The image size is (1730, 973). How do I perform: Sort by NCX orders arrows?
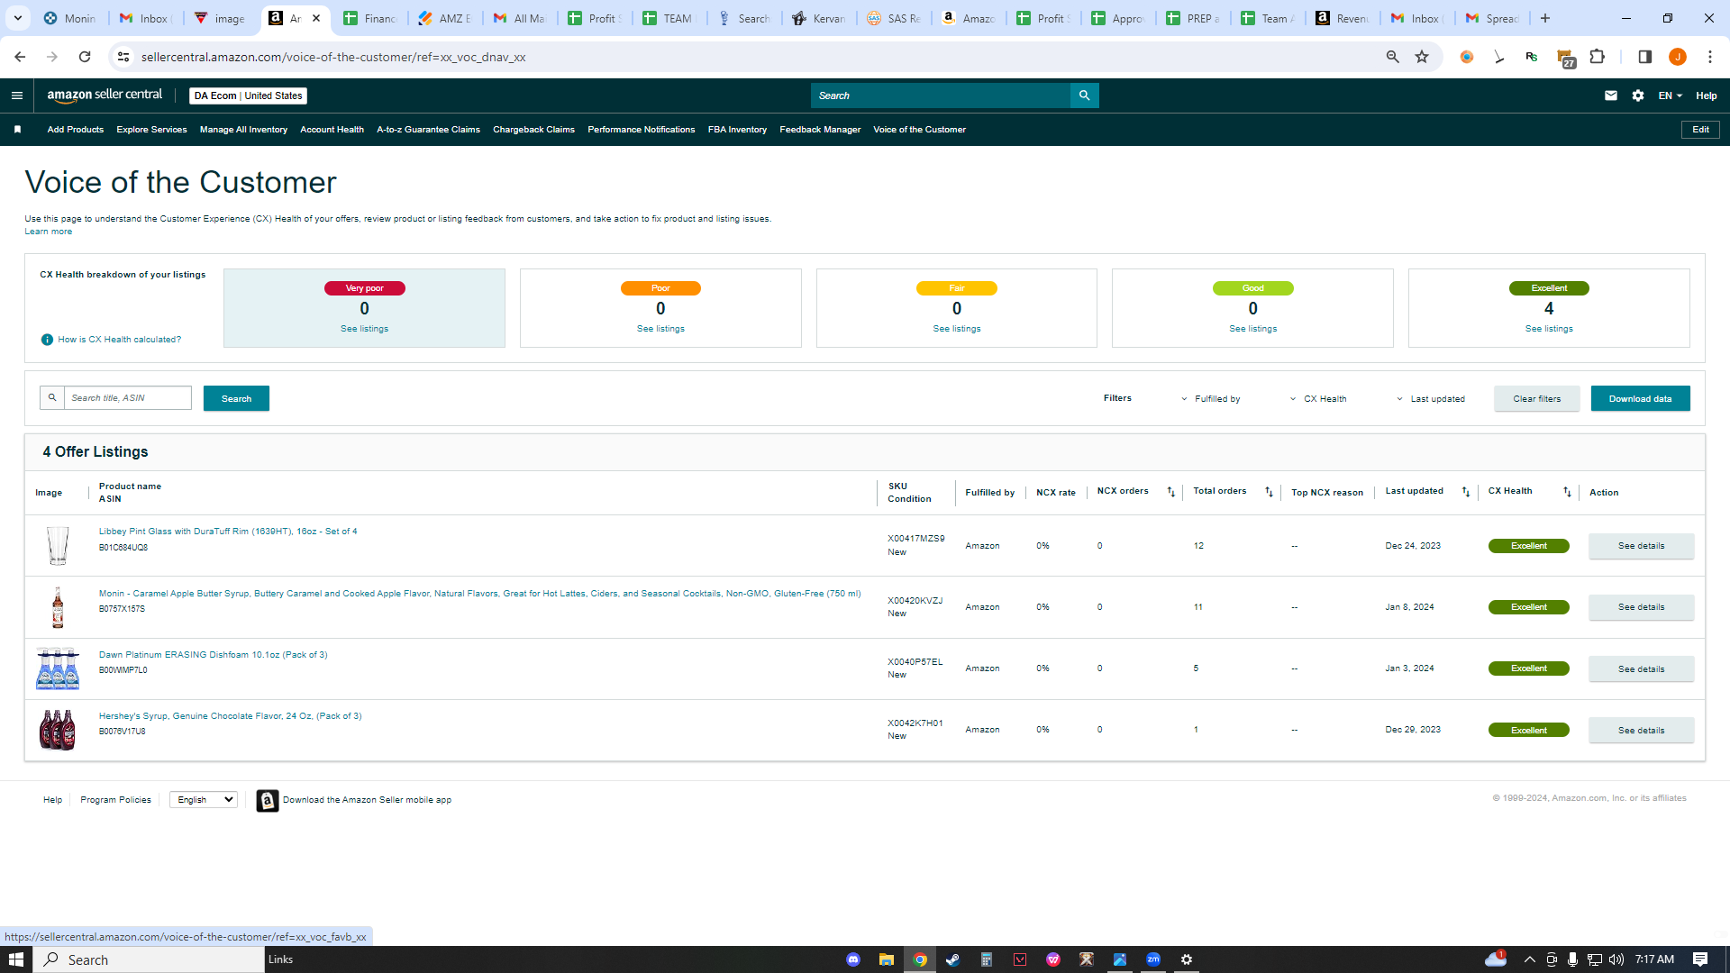click(1171, 492)
